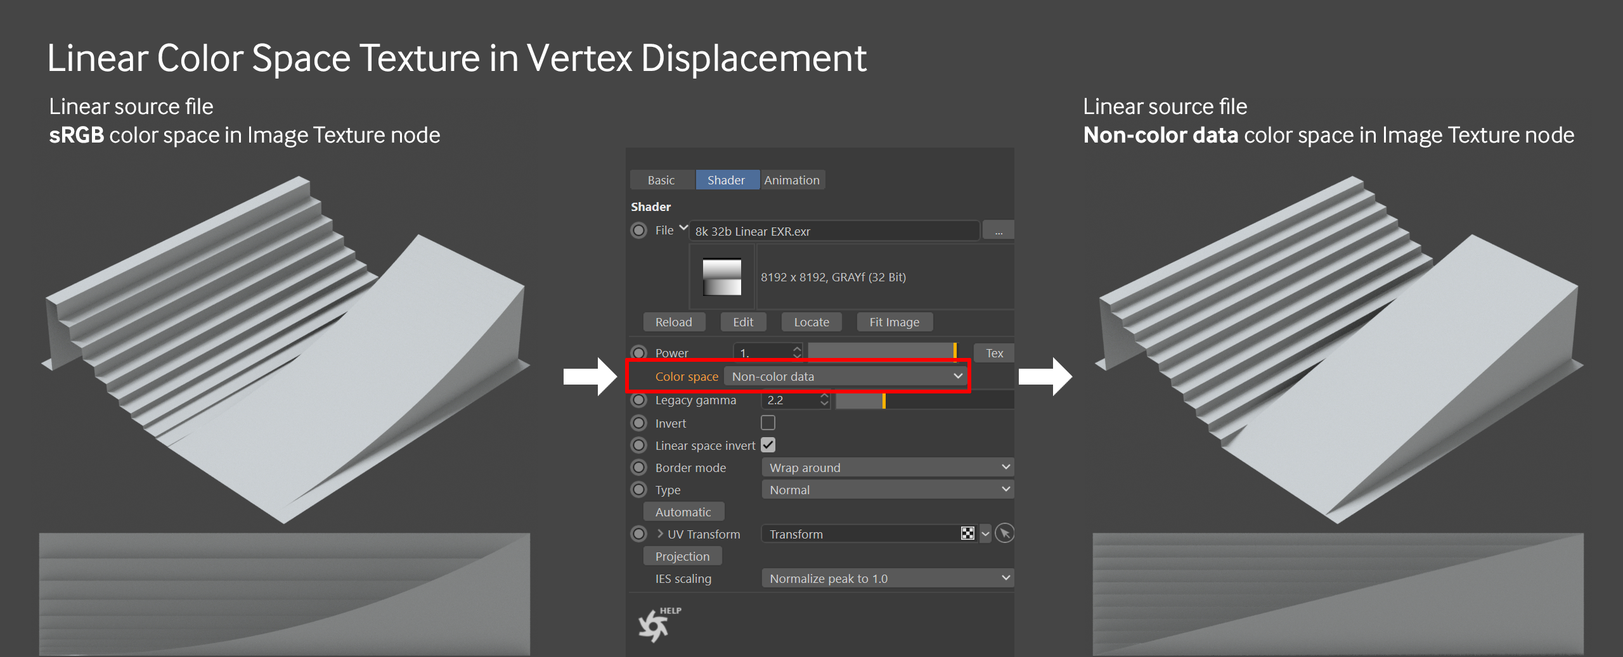Click the circular pick arrow beside Transform
Viewport: 1623px width, 657px height.
pyautogui.click(x=1004, y=533)
